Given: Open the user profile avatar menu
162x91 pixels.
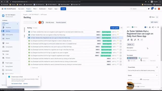Looking at the screenshot, I should (x=159, y=9).
